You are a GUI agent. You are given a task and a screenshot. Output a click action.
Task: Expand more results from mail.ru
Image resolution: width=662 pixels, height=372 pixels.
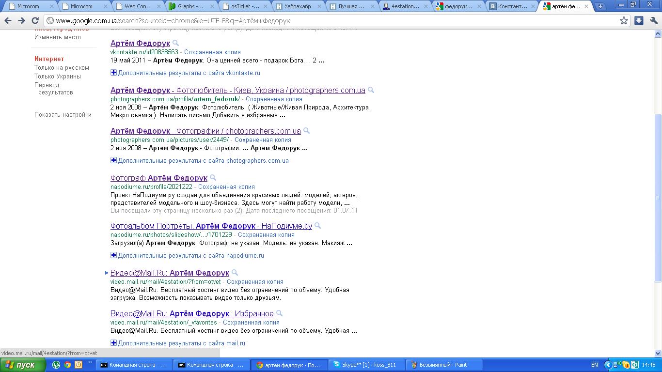click(x=178, y=343)
